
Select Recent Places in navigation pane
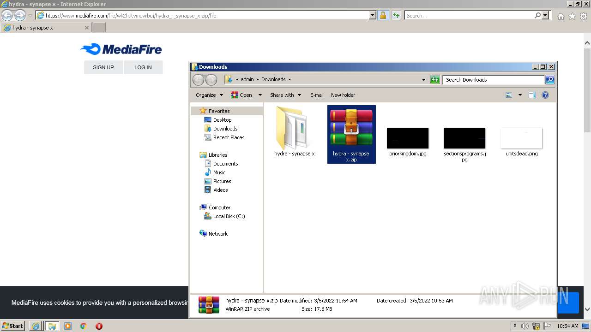229,137
